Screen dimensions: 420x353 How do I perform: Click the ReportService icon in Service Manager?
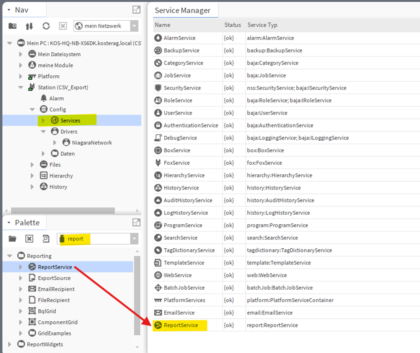[158, 325]
